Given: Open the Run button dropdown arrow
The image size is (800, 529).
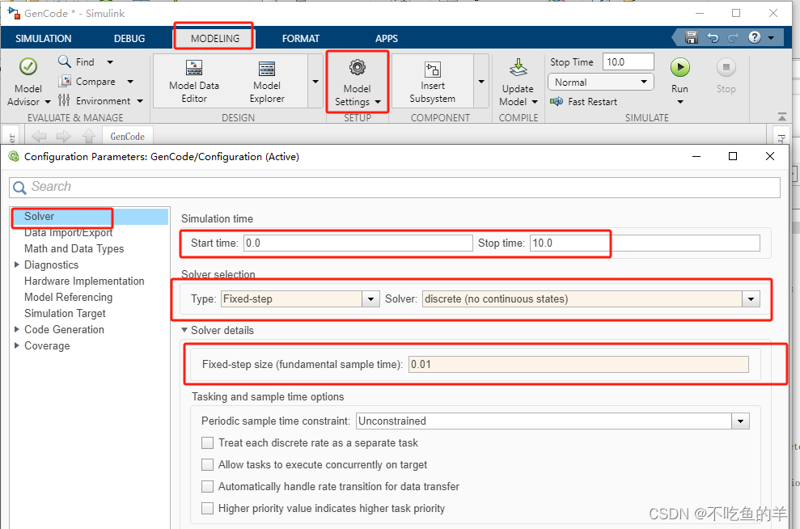Looking at the screenshot, I should point(679,102).
